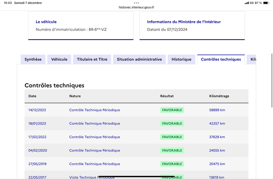Switch to the Véhicule tab
The height and width of the screenshot is (179, 273).
click(59, 59)
